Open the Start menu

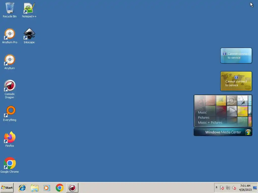pyautogui.click(x=7, y=187)
